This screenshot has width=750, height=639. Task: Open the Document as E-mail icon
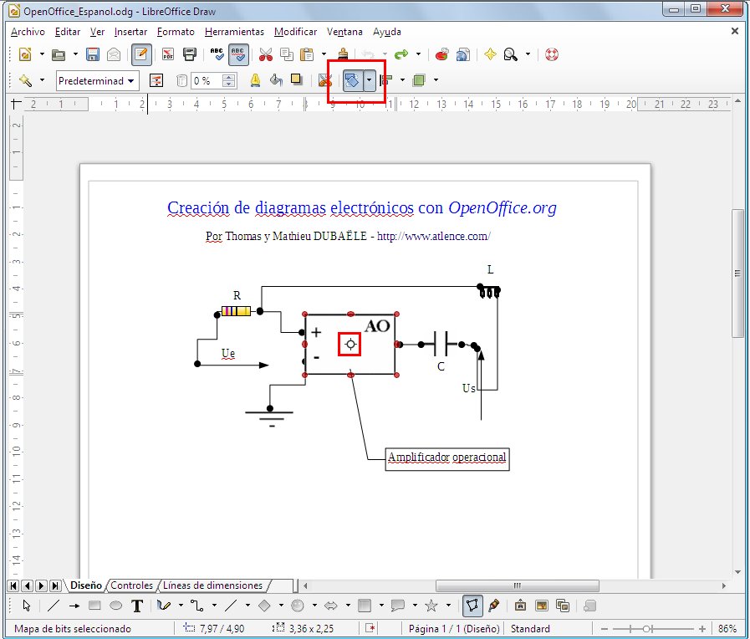114,54
